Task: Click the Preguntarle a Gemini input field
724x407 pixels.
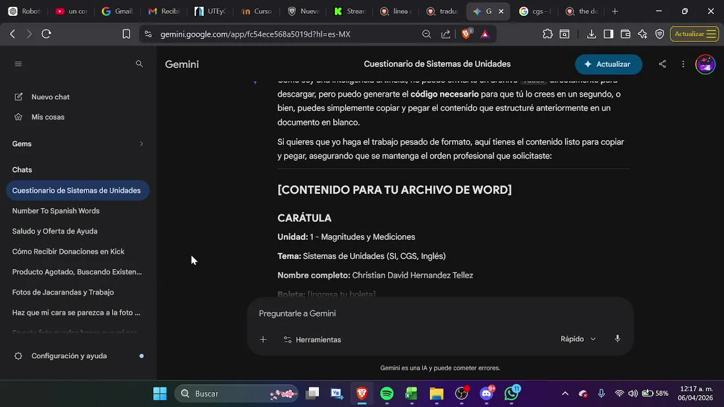Action: click(440, 313)
